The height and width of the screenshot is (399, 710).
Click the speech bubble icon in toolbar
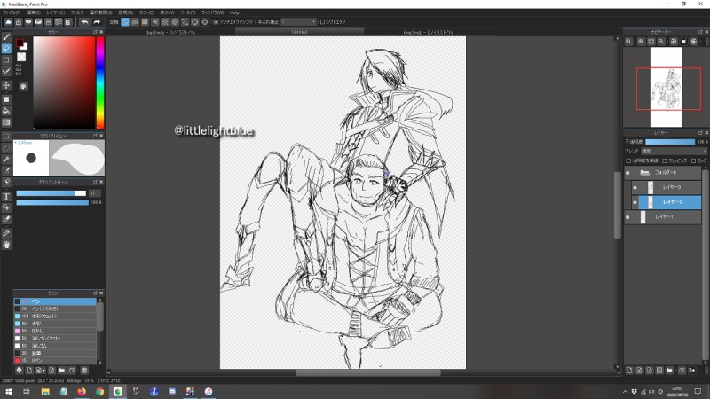click(28, 21)
